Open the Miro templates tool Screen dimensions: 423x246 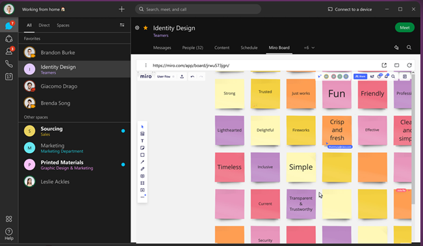click(x=142, y=133)
